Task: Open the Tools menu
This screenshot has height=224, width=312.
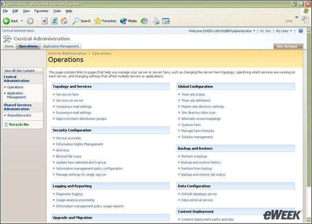Action: 57,11
